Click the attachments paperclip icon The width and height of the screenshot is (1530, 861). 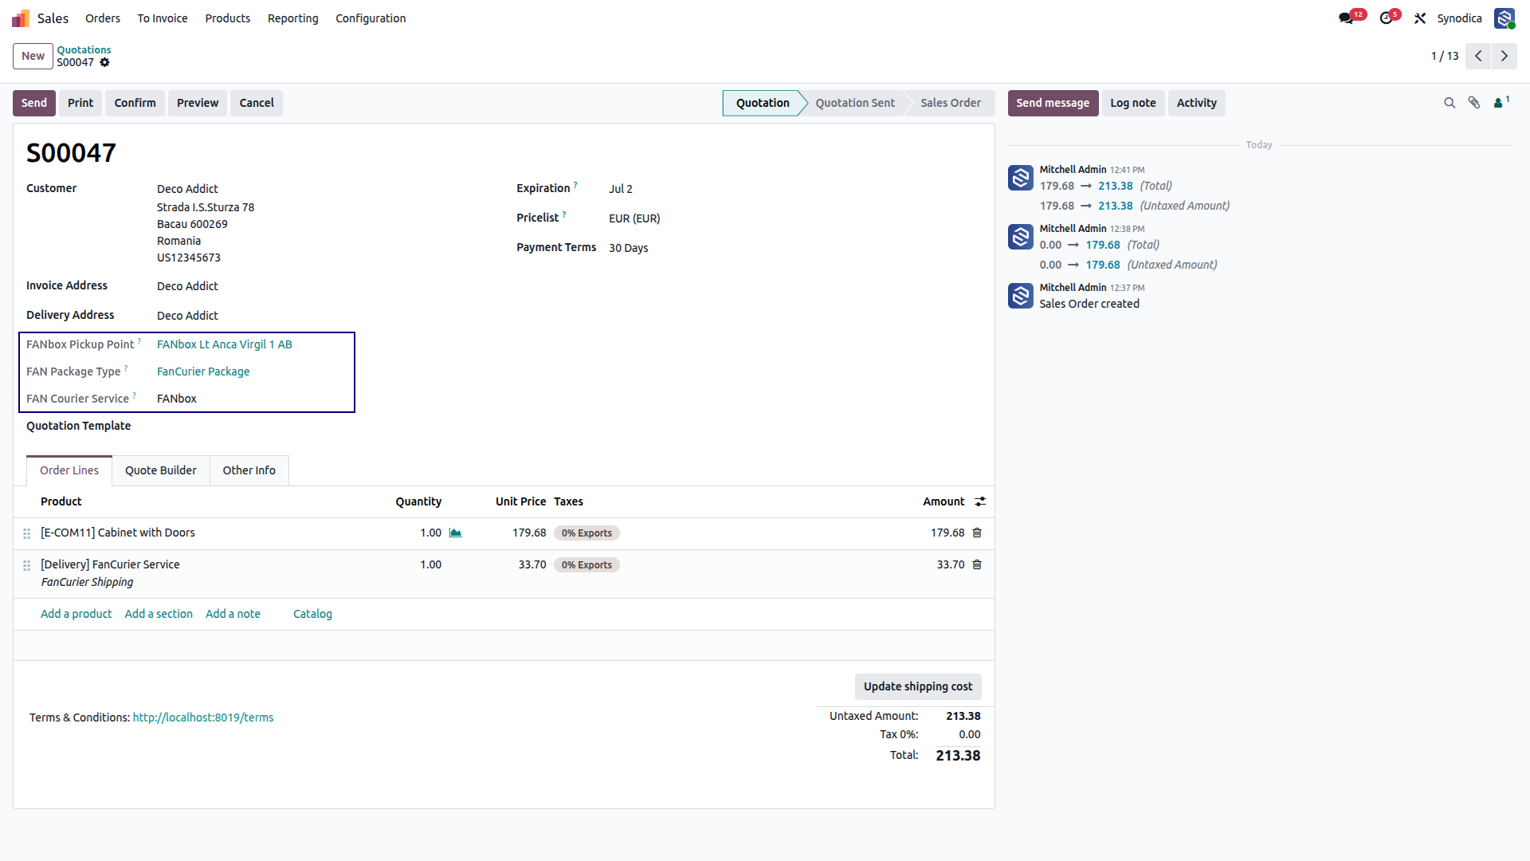click(x=1474, y=103)
